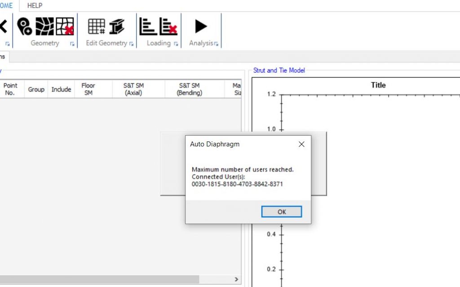This screenshot has width=460, height=287.
Task: Click the add loading bars icon
Action: click(x=148, y=26)
